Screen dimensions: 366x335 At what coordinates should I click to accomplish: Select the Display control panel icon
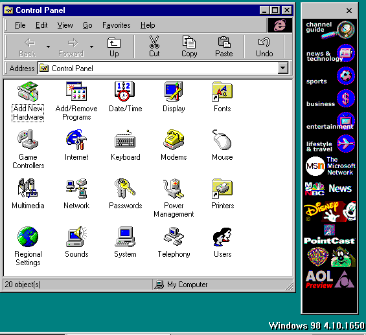(x=174, y=91)
